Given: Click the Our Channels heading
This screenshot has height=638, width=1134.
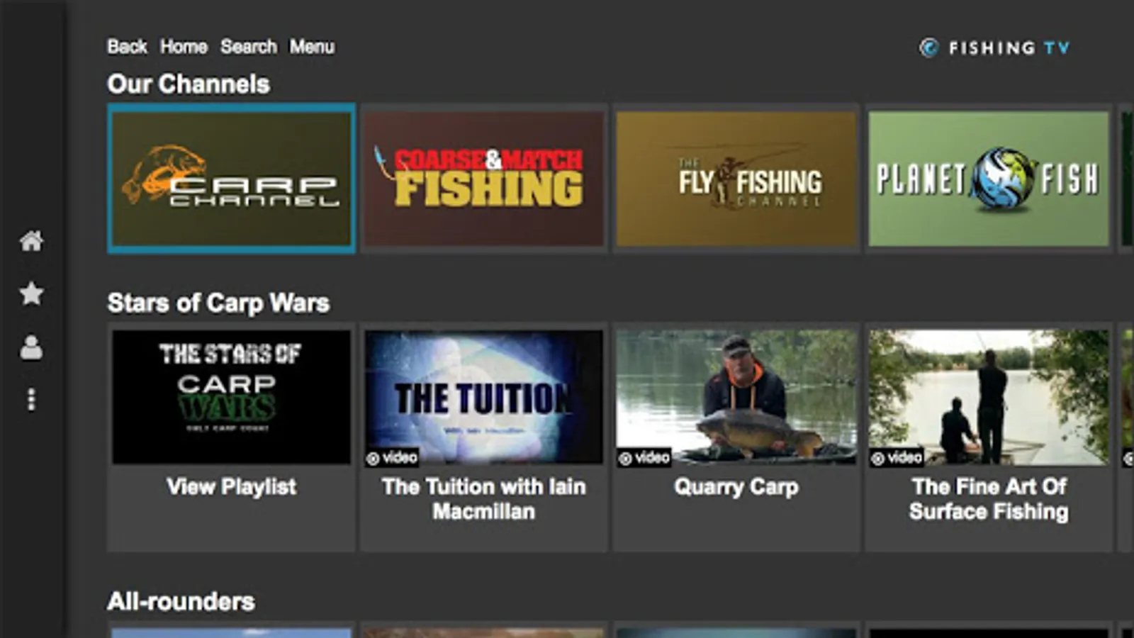Looking at the screenshot, I should pyautogui.click(x=189, y=84).
